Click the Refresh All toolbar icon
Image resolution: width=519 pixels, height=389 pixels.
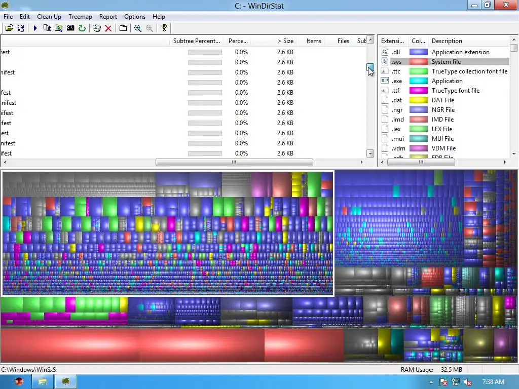21,28
